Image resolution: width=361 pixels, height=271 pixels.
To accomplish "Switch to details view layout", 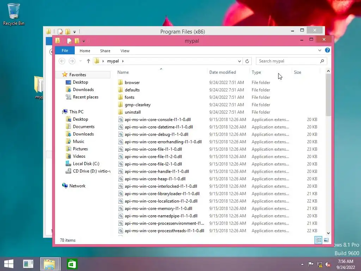I will tap(318, 240).
